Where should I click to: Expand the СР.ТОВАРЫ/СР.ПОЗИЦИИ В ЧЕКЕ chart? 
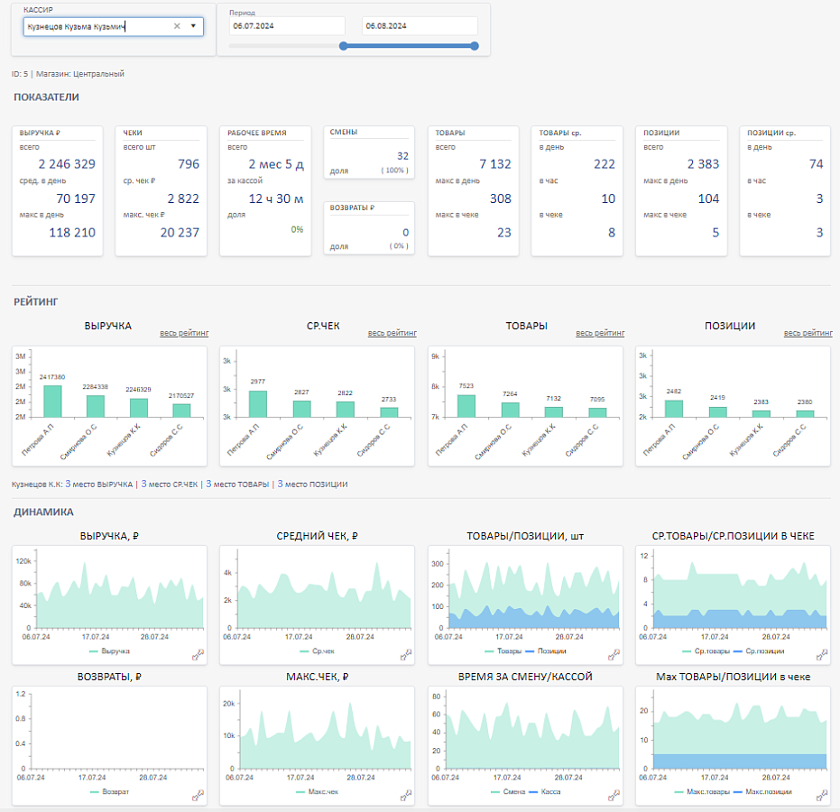(821, 654)
